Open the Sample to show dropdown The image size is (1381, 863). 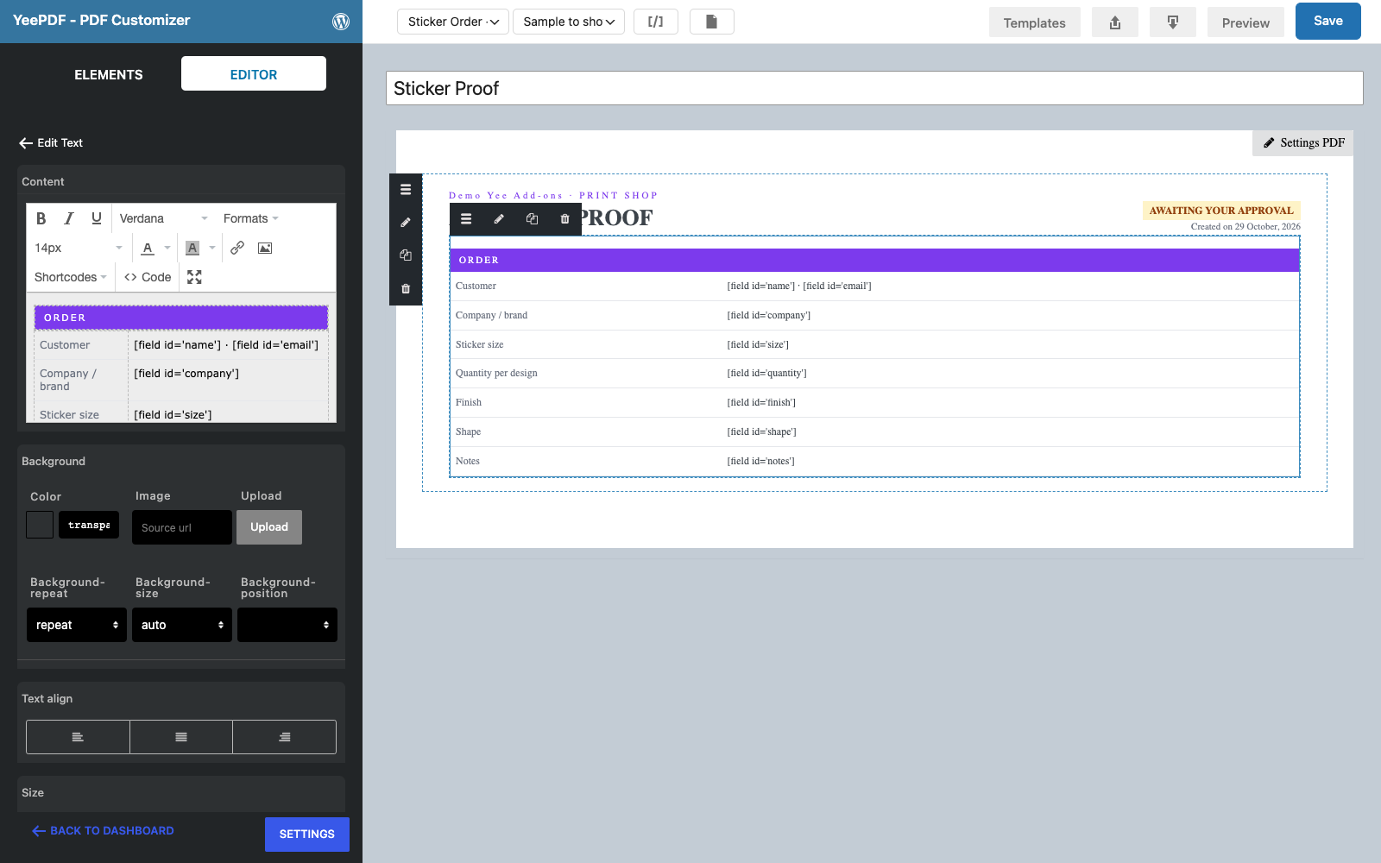pos(569,22)
